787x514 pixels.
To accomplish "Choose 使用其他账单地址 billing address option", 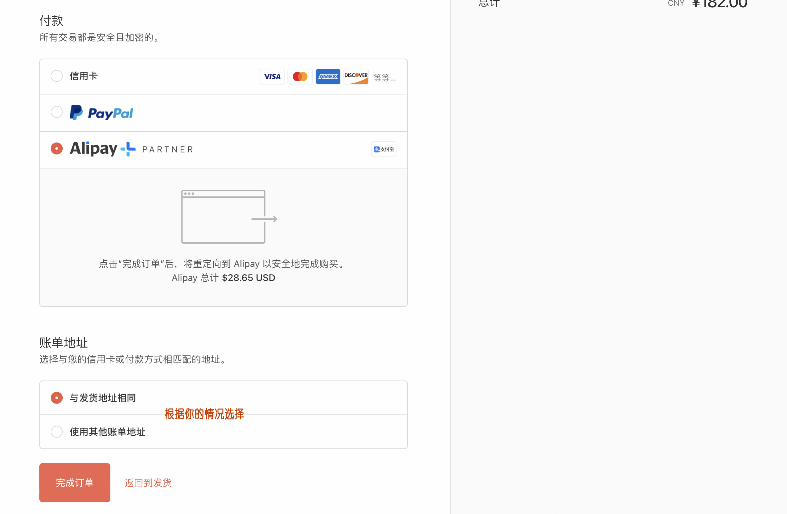I will pos(57,432).
